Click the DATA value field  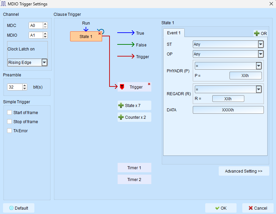pyautogui.click(x=228, y=110)
